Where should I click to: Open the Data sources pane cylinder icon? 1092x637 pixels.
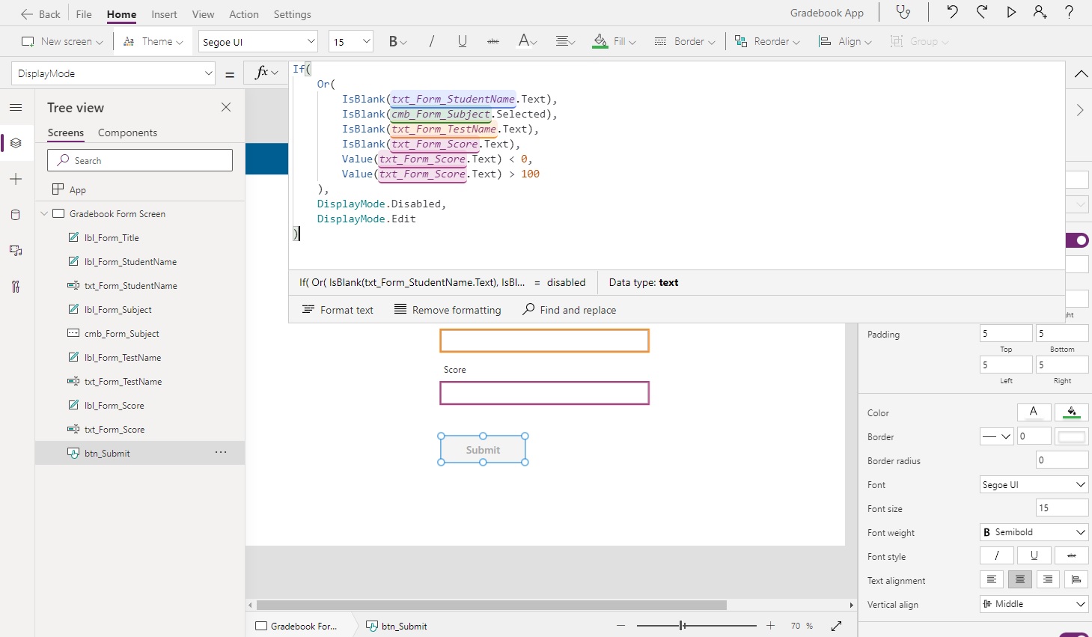[16, 215]
